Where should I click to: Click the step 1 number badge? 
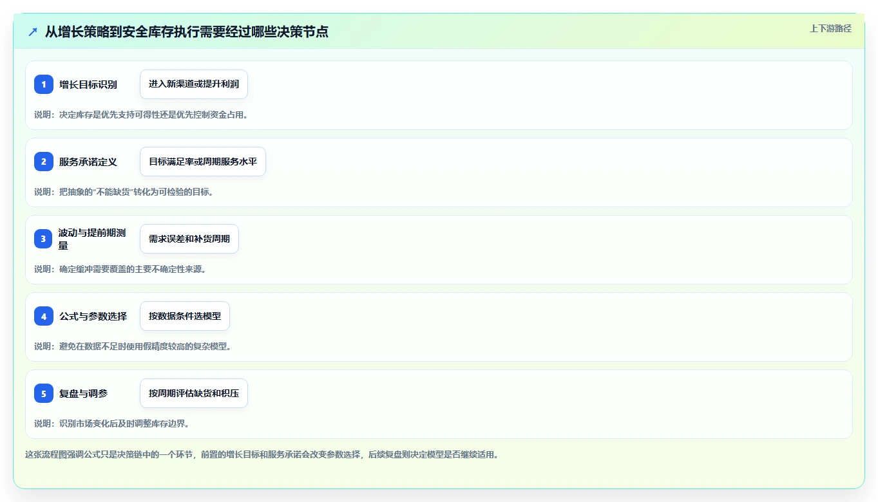pos(44,84)
